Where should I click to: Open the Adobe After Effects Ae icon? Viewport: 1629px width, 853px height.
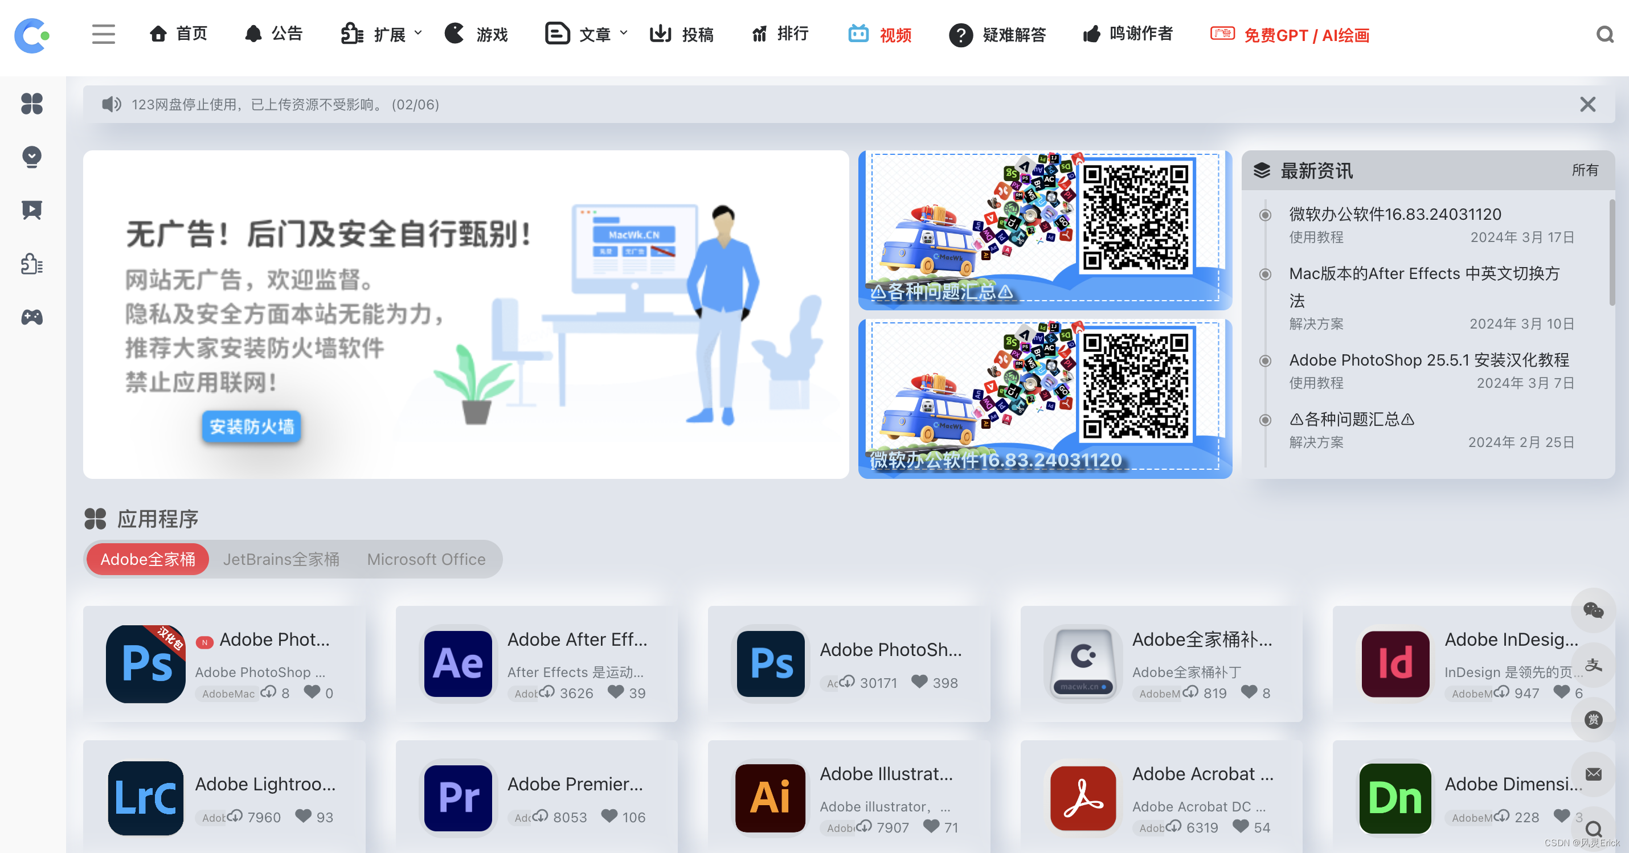458,664
